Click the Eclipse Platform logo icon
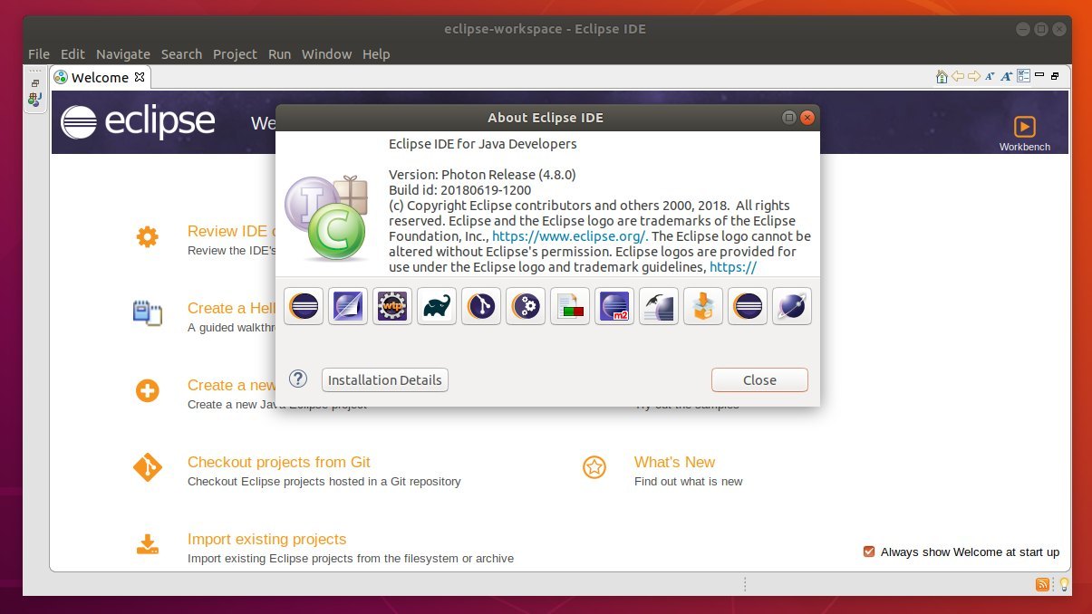The height and width of the screenshot is (614, 1092). [x=304, y=306]
